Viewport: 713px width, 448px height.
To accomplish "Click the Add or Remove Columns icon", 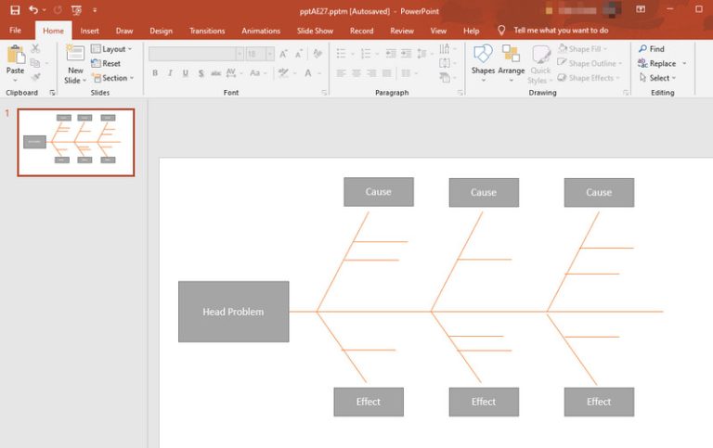I will click(x=406, y=73).
